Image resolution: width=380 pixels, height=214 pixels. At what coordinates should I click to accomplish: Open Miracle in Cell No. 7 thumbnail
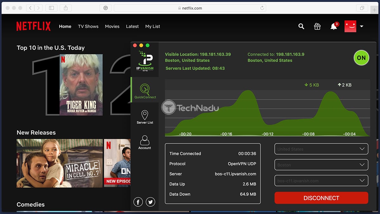[60, 163]
